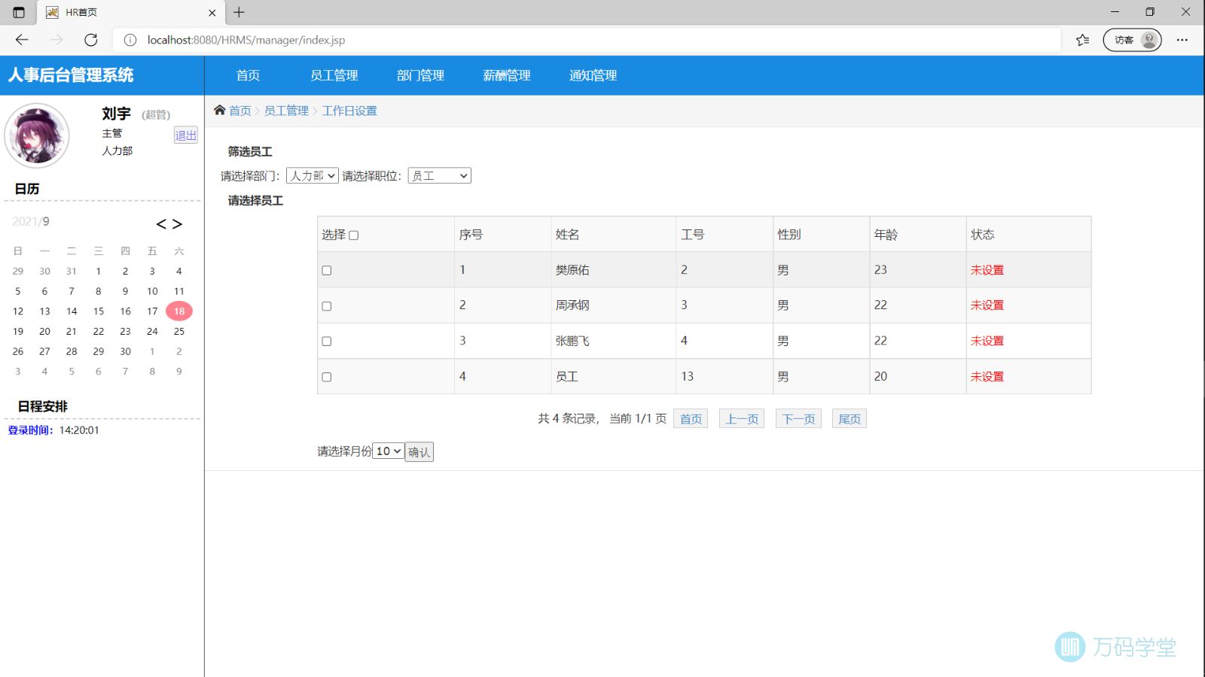Image resolution: width=1205 pixels, height=677 pixels.
Task: View site information icon in address bar
Action: [130, 40]
